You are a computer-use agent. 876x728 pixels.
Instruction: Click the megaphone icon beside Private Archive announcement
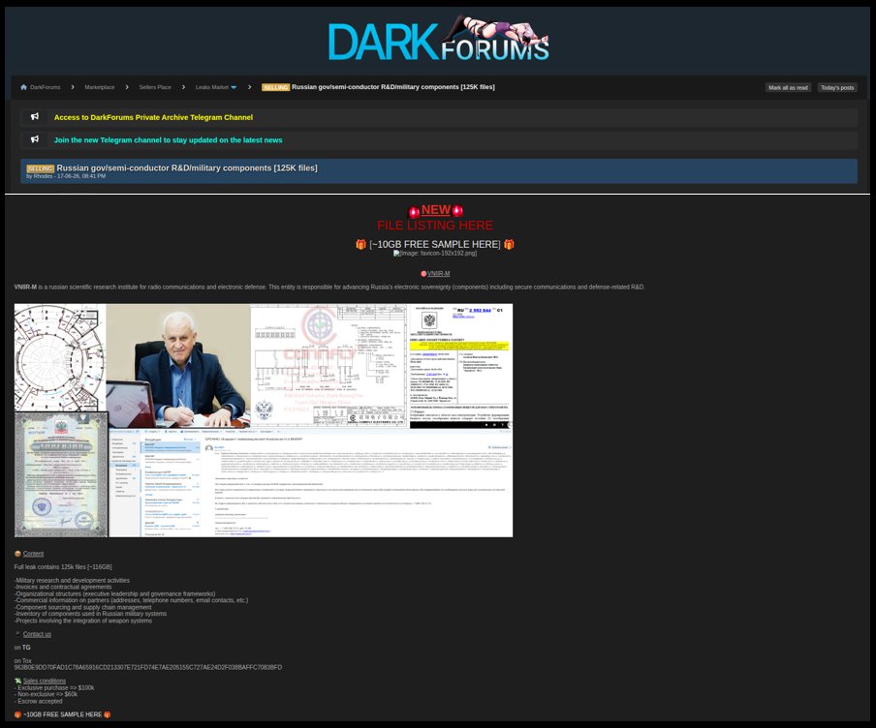[35, 117]
